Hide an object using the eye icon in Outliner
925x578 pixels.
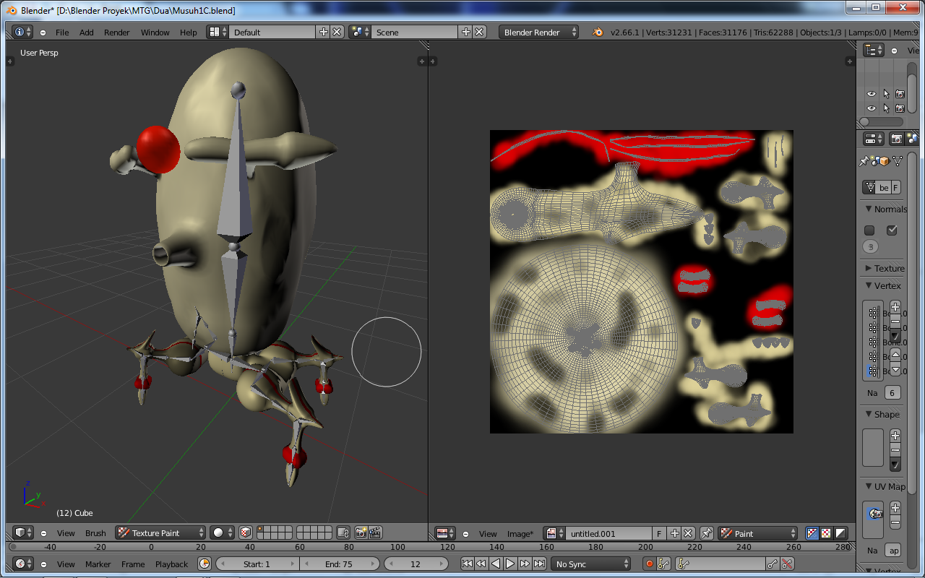(x=871, y=94)
